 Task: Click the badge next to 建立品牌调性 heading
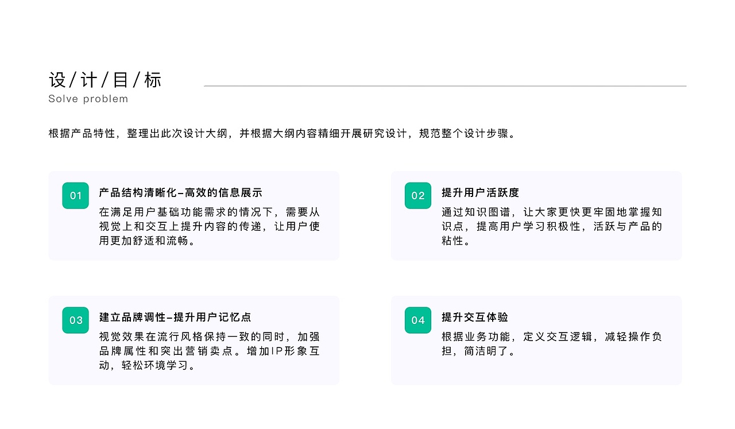tap(75, 320)
